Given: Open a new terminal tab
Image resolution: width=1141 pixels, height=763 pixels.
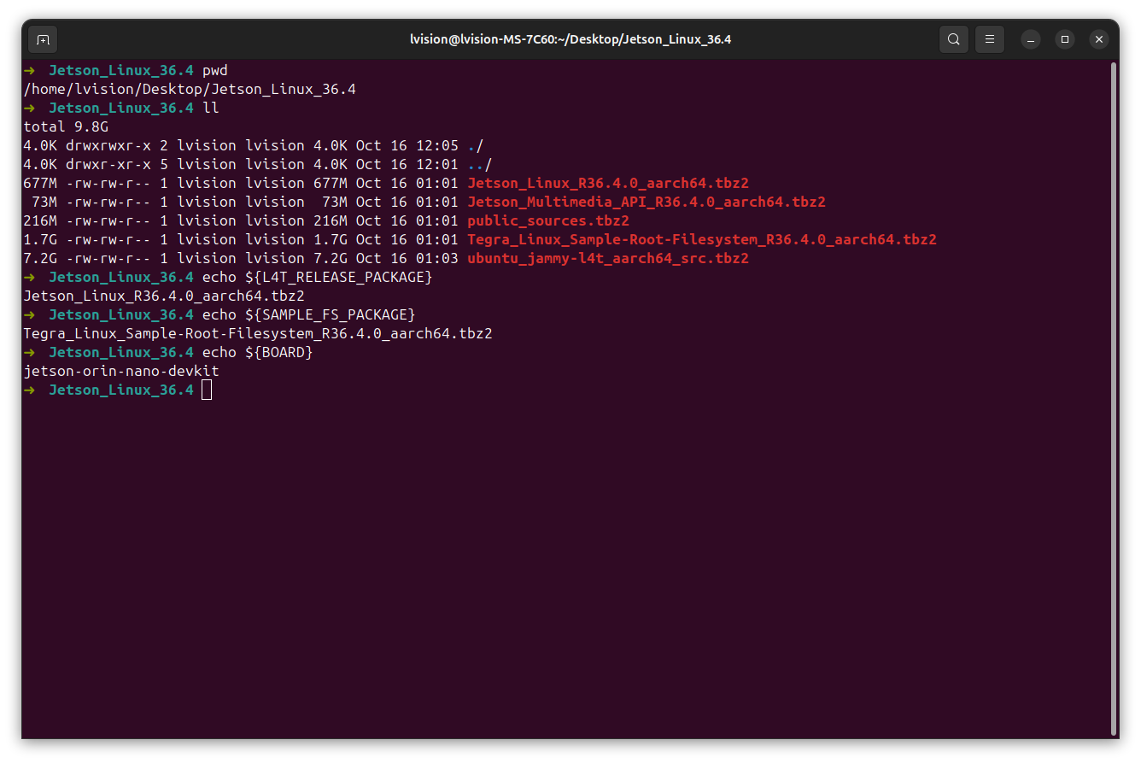Looking at the screenshot, I should (x=43, y=39).
